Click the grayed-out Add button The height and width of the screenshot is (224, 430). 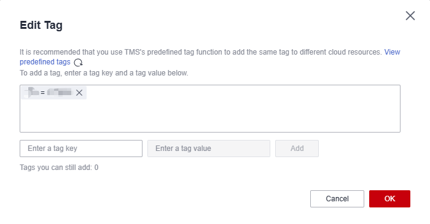coord(297,149)
